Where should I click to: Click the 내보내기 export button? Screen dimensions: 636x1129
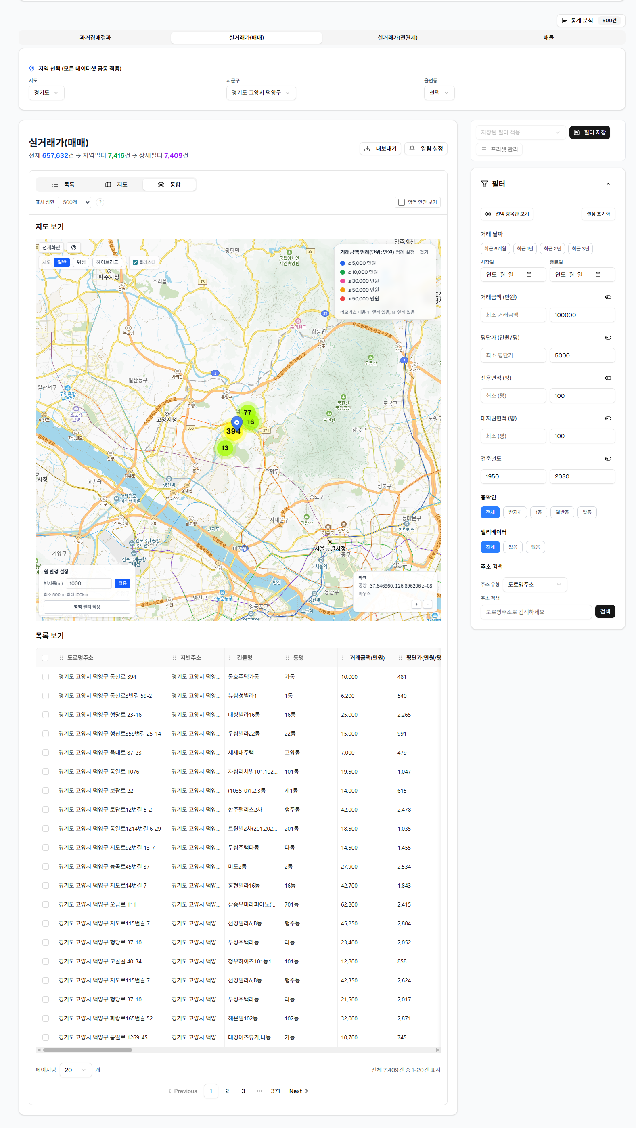click(x=380, y=149)
